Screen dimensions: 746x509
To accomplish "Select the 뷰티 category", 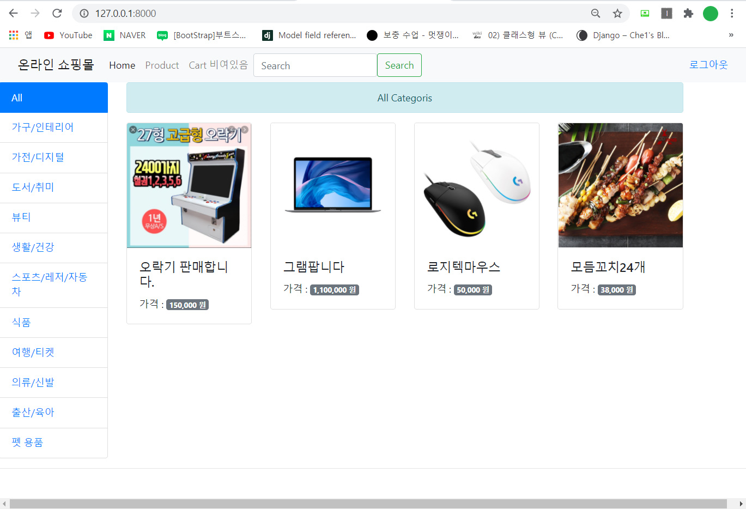I will click(54, 217).
